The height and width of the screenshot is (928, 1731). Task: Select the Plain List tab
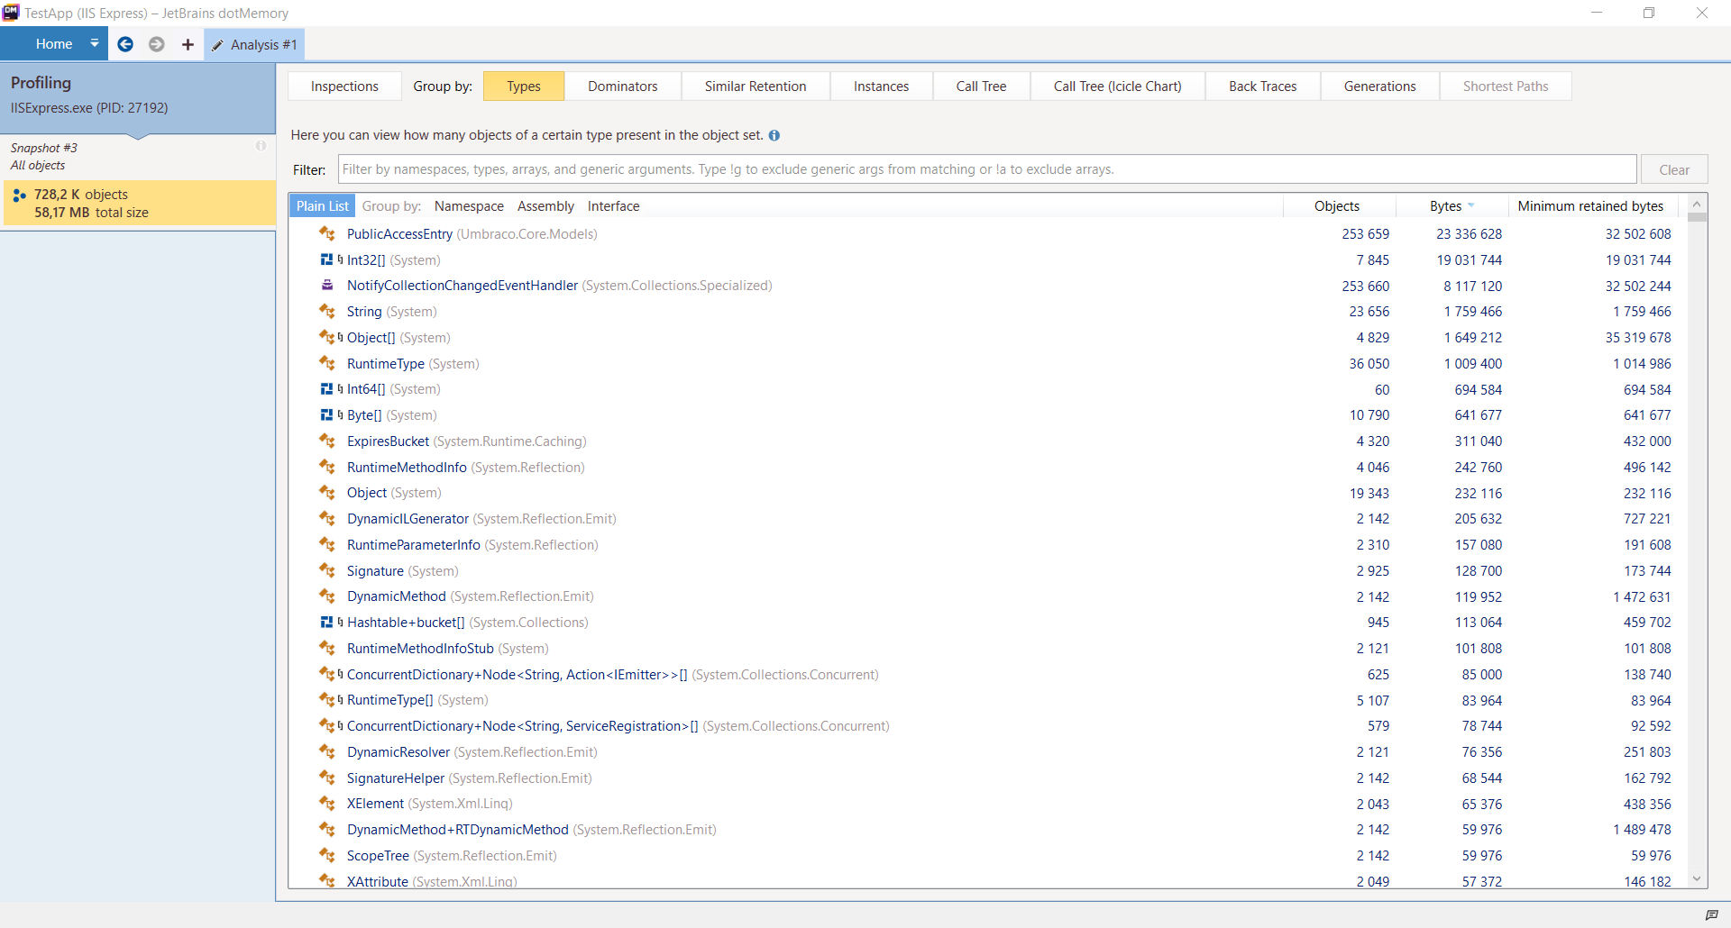(x=322, y=205)
